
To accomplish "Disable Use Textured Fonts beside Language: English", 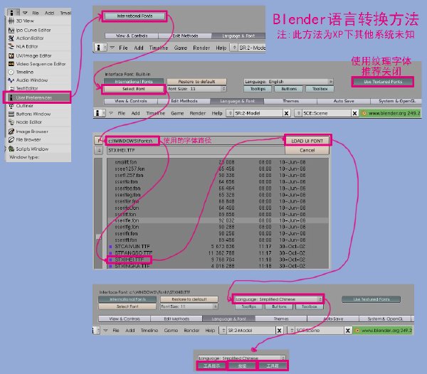I will (x=383, y=82).
